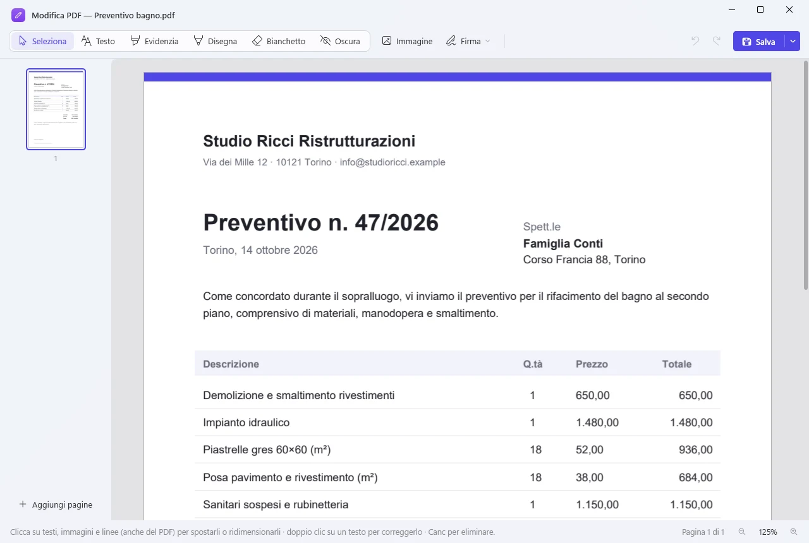809x543 pixels.
Task: Activate the Seleziona tool
Action: (42, 41)
